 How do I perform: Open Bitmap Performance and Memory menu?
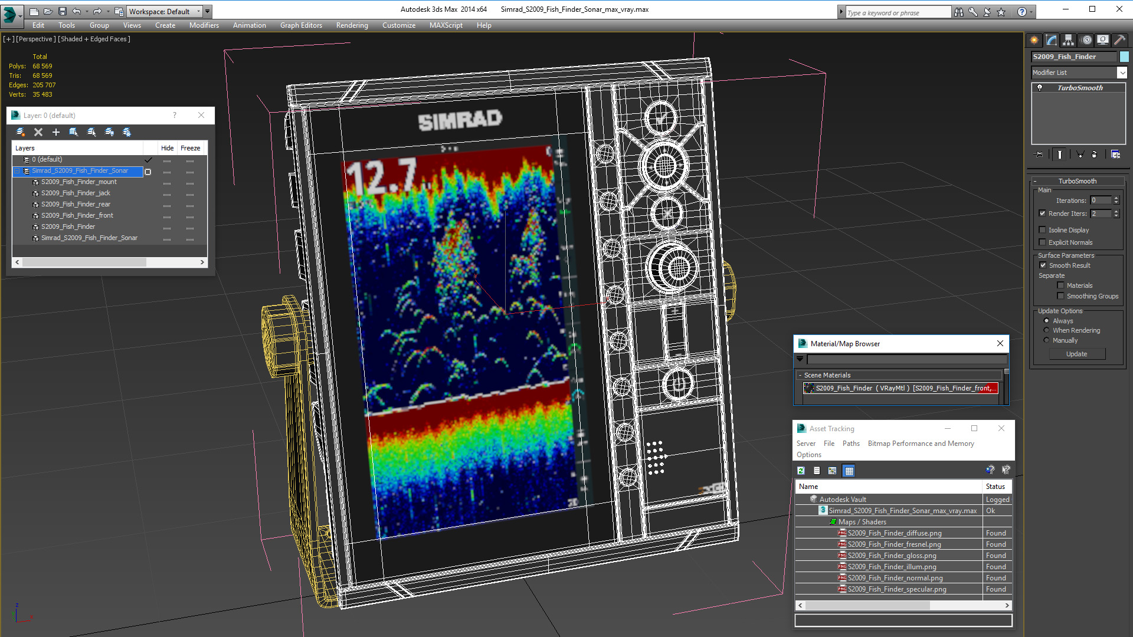[921, 444]
